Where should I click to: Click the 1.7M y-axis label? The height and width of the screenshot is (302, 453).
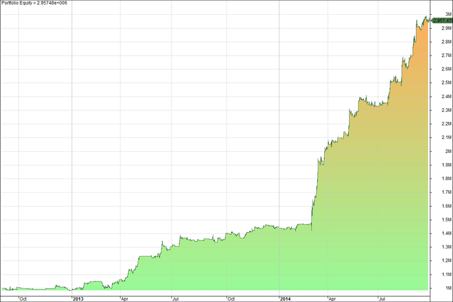[x=447, y=192]
